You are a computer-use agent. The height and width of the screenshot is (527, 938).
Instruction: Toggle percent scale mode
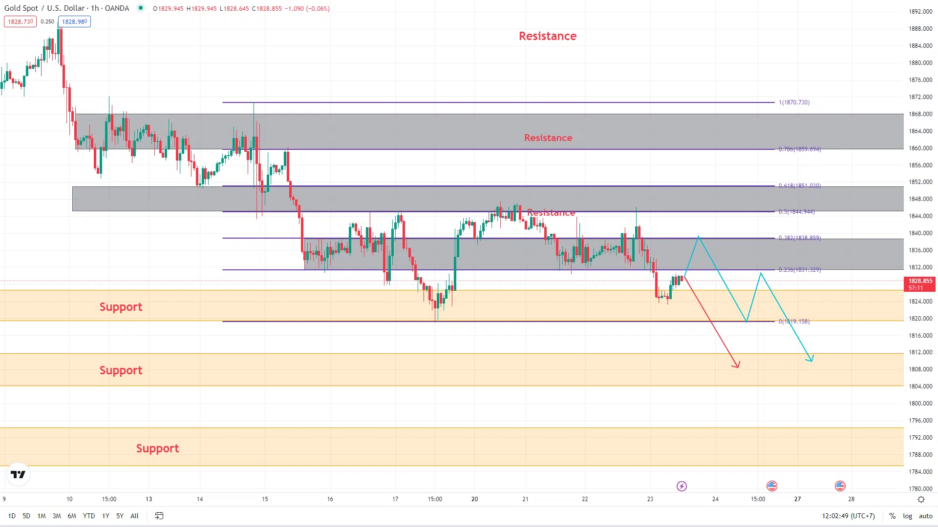(892, 516)
